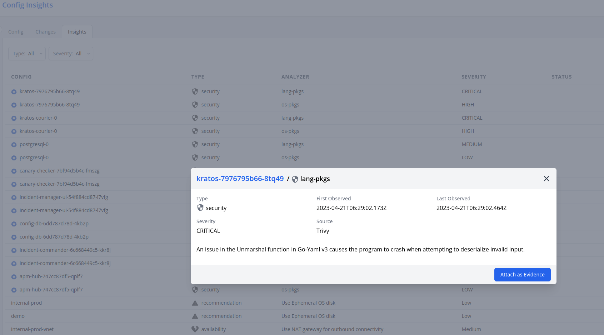The width and height of the screenshot is (604, 335).
Task: Click Last Observed timestamp 2023-04-21T06:29:02.464Z
Action: coord(471,208)
